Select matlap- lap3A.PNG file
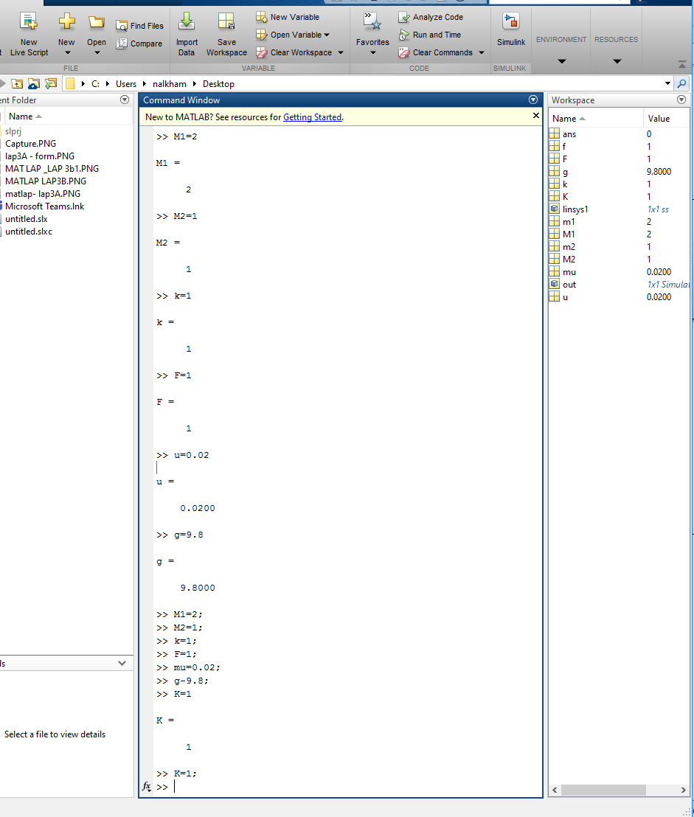Image resolution: width=694 pixels, height=817 pixels. coord(43,194)
